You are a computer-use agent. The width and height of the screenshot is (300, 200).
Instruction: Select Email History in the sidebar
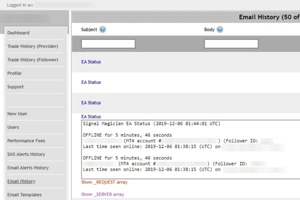point(21,181)
